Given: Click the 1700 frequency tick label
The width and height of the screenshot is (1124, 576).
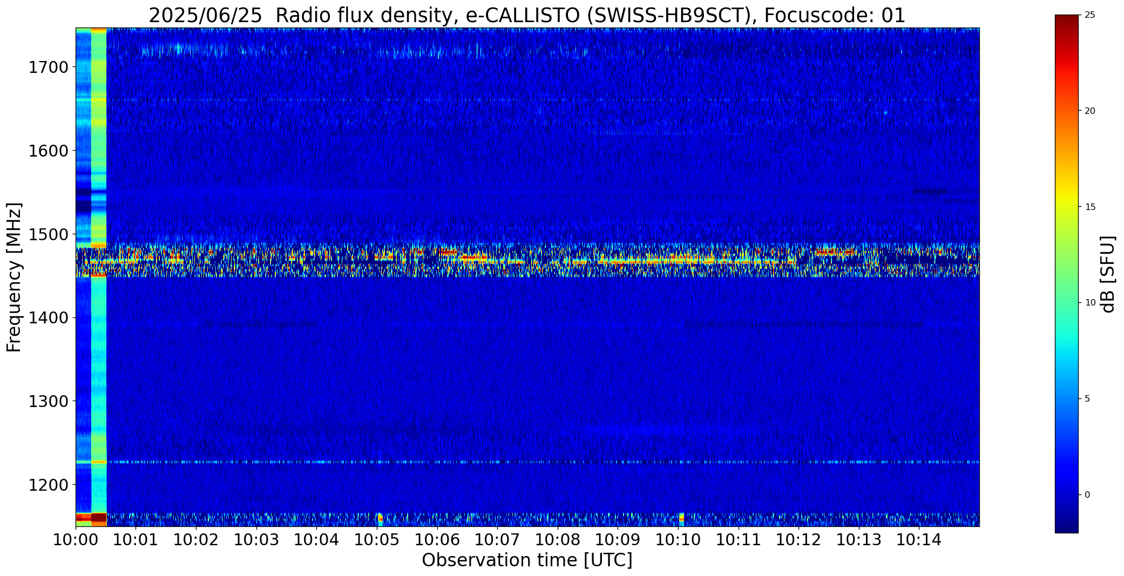Looking at the screenshot, I should click(48, 67).
